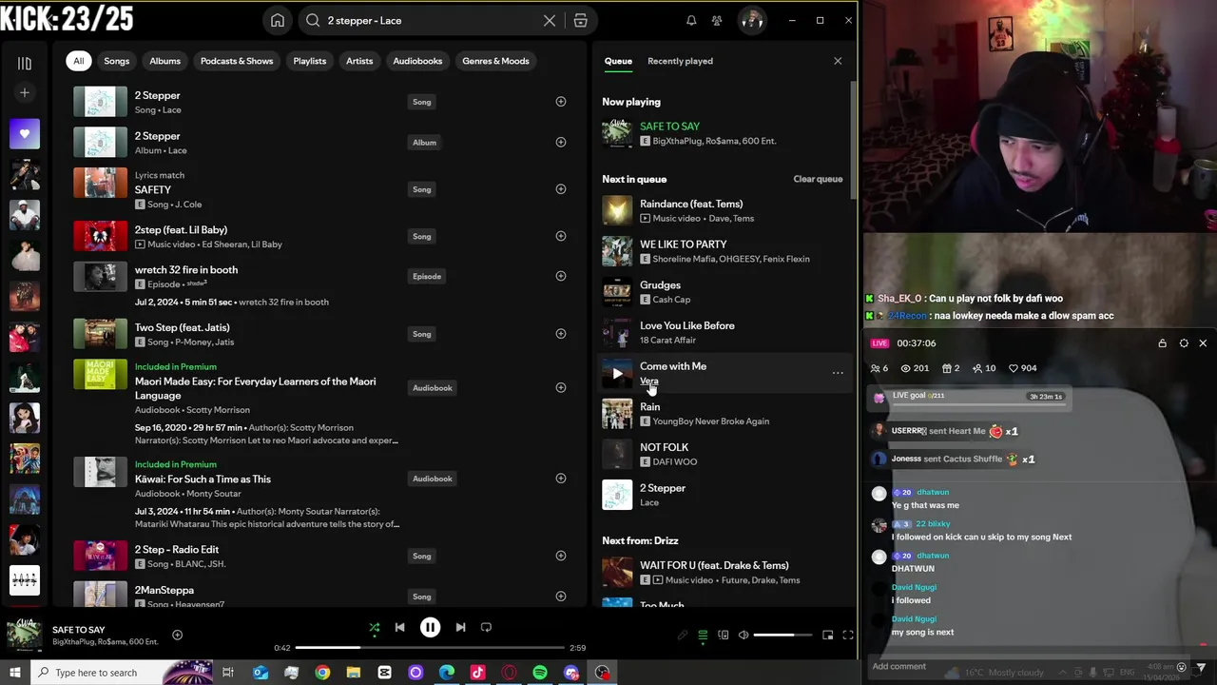Add 'Maori Made Easy' audiobook to library

click(x=561, y=387)
